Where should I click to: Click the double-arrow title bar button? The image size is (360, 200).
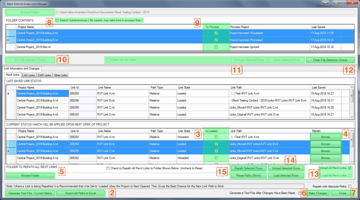coord(325,2)
